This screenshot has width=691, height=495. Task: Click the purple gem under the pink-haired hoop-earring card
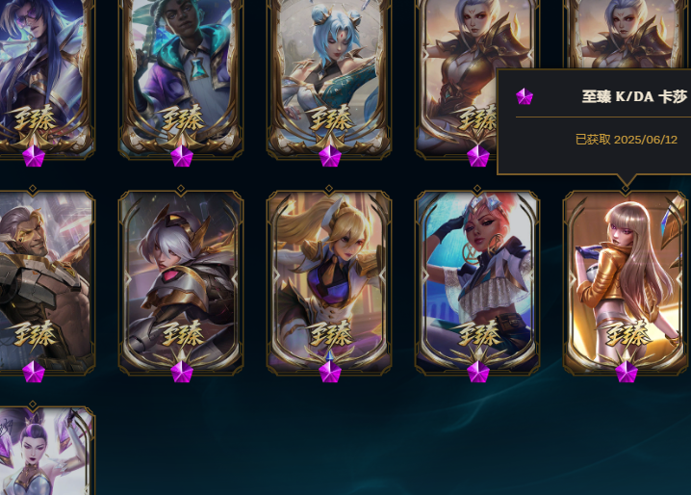478,372
